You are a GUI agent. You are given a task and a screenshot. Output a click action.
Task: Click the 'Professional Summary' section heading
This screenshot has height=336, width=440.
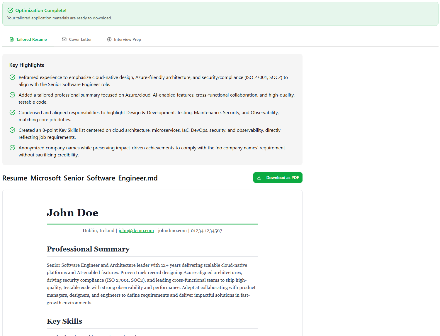coord(88,249)
